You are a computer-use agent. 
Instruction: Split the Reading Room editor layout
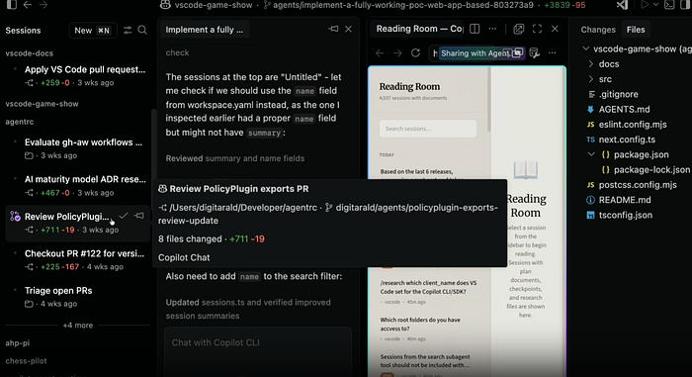tap(475, 29)
